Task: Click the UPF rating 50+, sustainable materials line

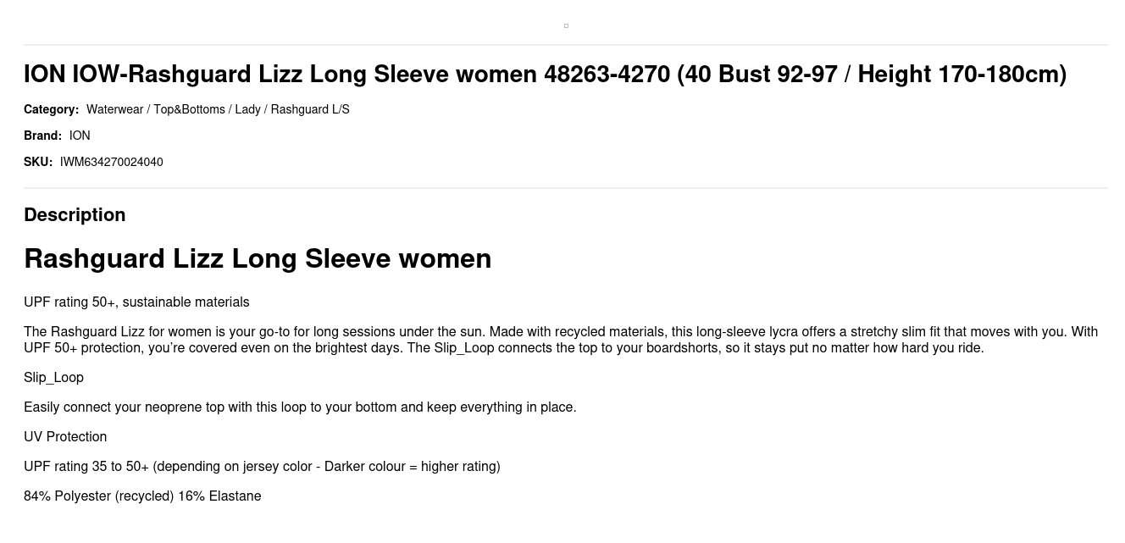Action: 136,302
